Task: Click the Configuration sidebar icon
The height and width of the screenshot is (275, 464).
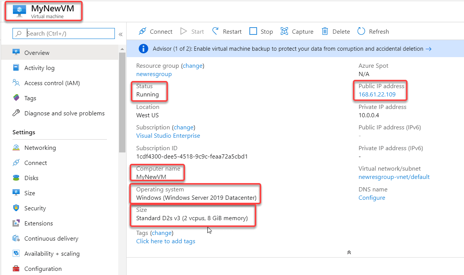Action: tap(17, 269)
